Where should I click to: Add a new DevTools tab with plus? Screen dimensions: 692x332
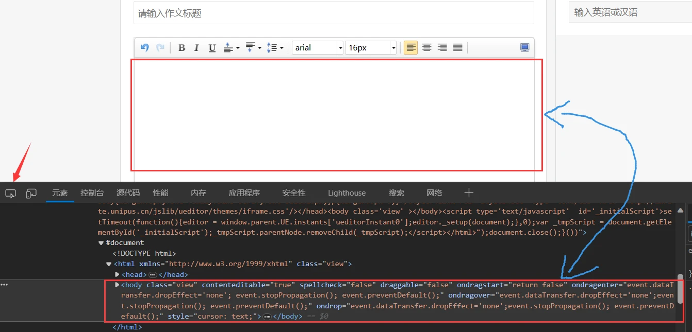tap(469, 193)
